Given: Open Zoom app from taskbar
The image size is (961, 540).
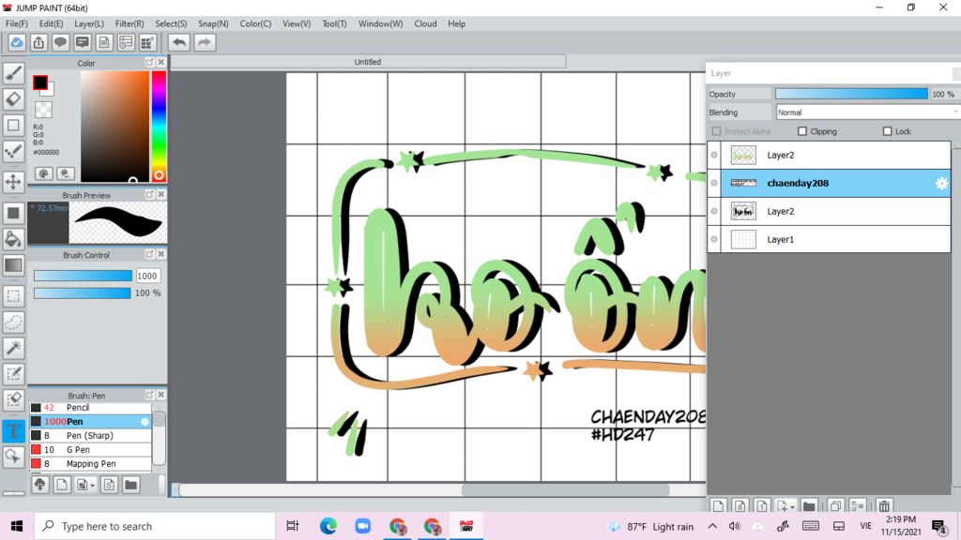Looking at the screenshot, I should click(x=363, y=526).
